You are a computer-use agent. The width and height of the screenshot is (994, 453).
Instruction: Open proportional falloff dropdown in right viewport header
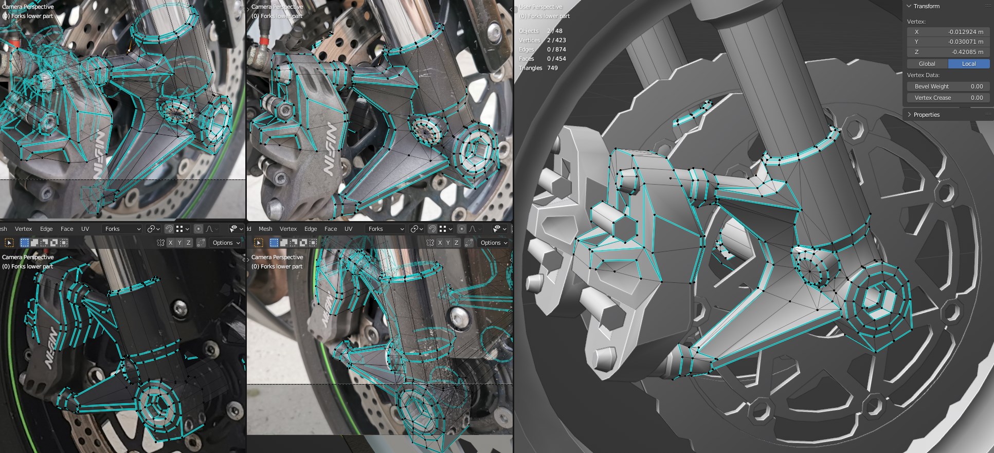click(x=475, y=229)
